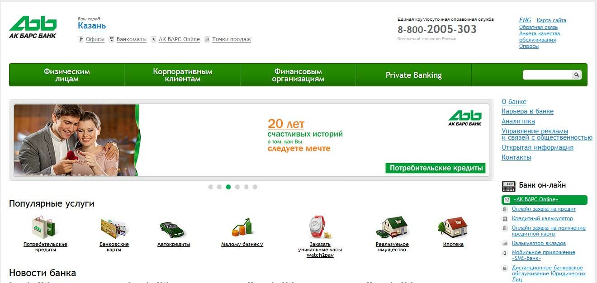597x283 pixels.
Task: Click the coins chart icon for Малому бизнесу
Action: tap(242, 227)
